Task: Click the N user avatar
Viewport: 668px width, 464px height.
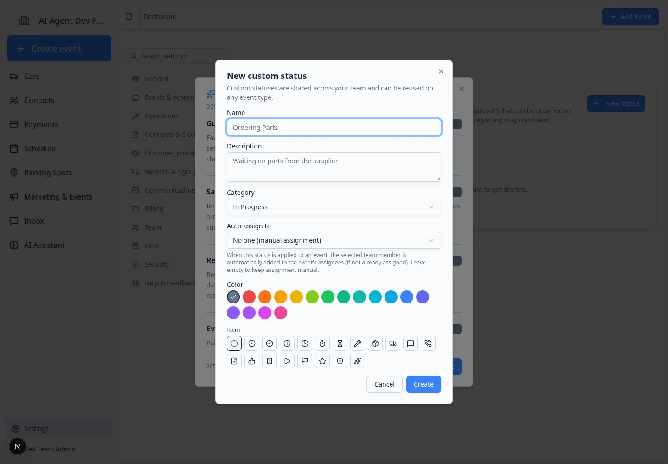Action: [x=18, y=447]
